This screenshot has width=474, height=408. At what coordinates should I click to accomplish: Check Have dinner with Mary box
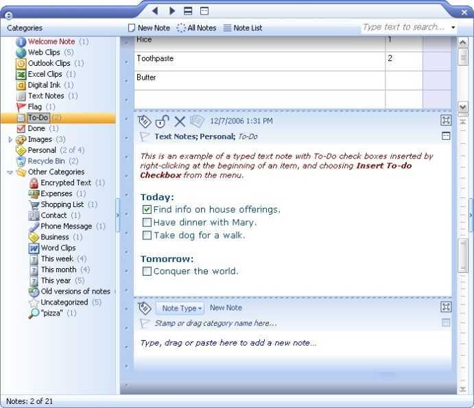coord(147,222)
